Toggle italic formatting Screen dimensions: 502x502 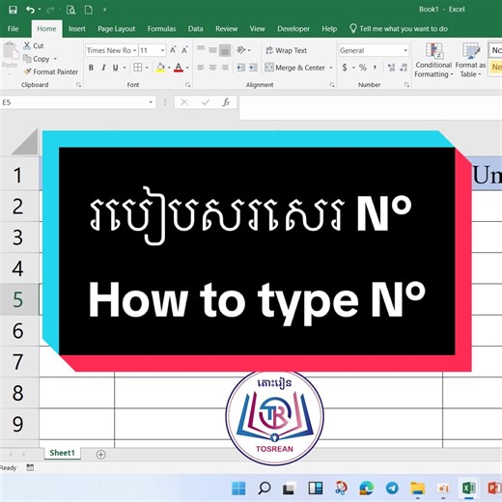(x=103, y=68)
